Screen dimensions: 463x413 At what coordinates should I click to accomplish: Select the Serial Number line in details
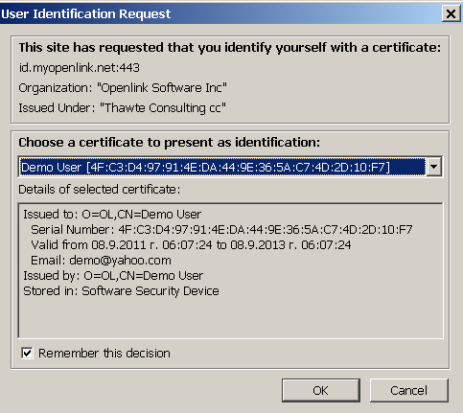[x=221, y=230]
